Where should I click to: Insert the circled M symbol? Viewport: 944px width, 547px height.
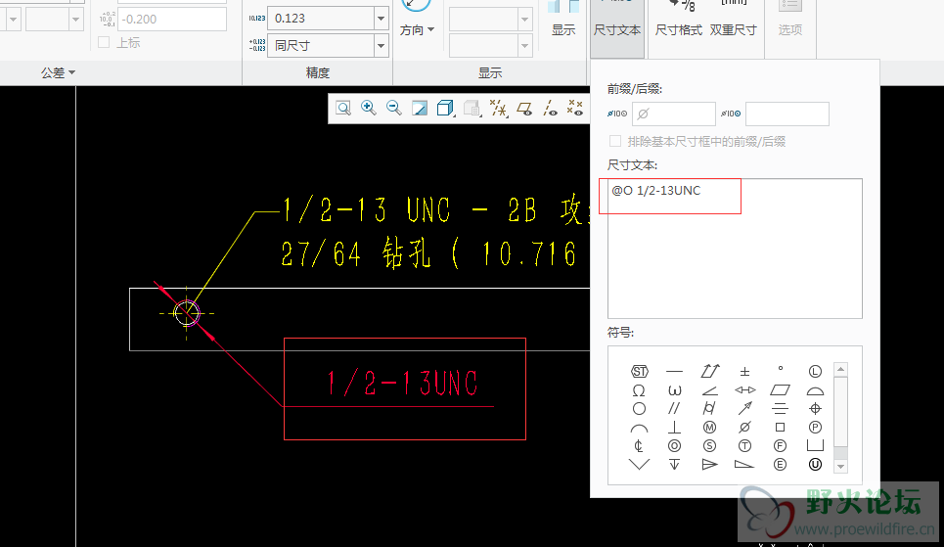point(710,427)
